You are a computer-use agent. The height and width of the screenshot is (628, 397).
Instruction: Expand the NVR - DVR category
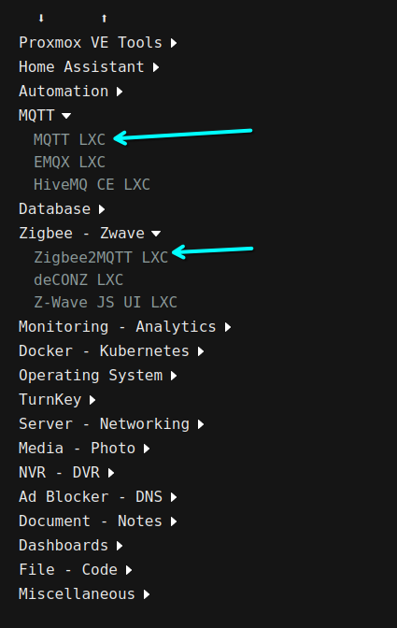[66, 473]
